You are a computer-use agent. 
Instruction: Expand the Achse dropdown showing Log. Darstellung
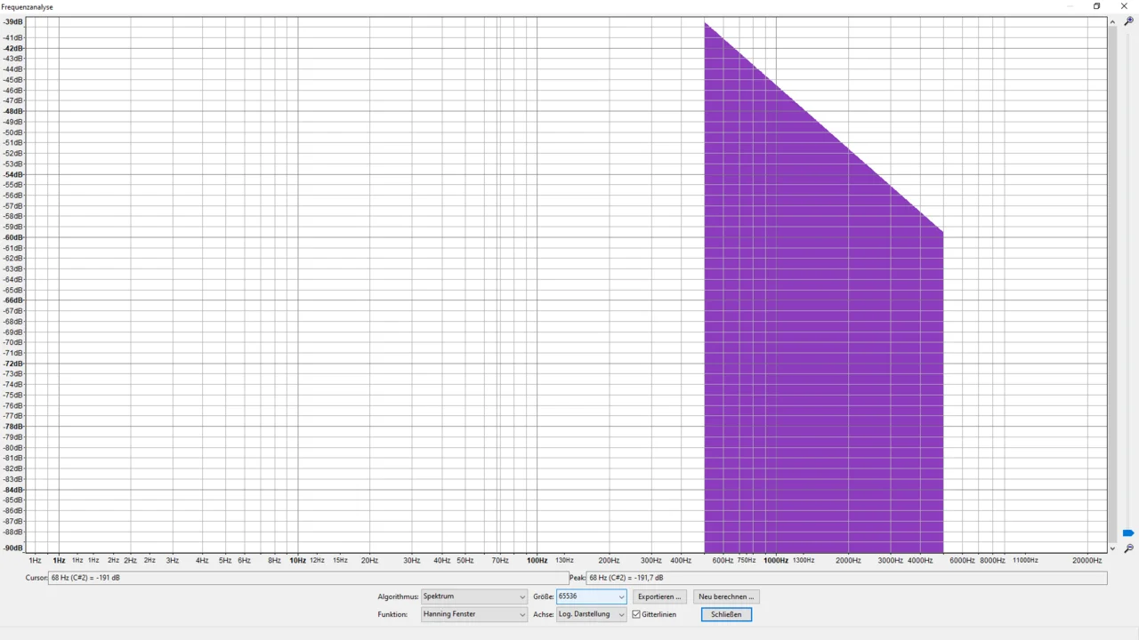pyautogui.click(x=591, y=614)
